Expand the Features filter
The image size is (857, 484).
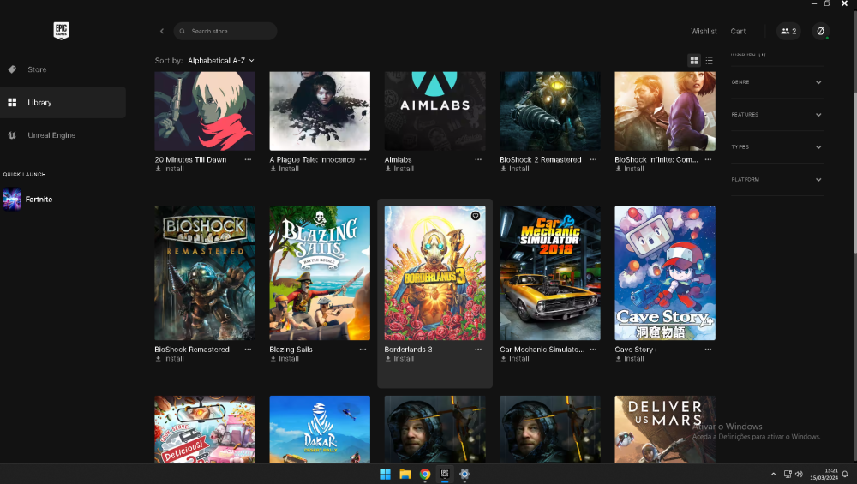(776, 114)
